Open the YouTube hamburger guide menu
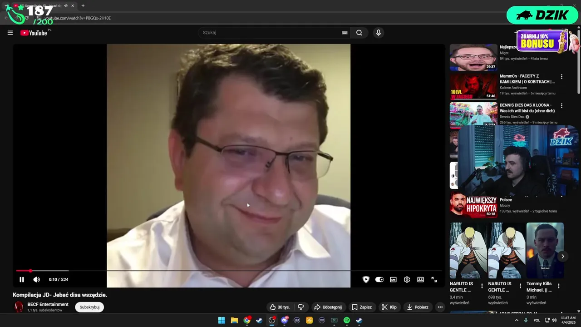Screen dimensions: 581x327 pos(10,33)
